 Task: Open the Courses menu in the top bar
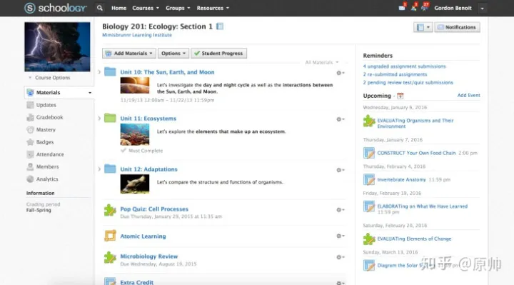click(146, 8)
